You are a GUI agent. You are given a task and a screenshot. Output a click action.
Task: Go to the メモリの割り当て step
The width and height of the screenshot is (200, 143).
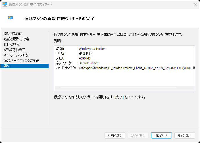click(14, 50)
